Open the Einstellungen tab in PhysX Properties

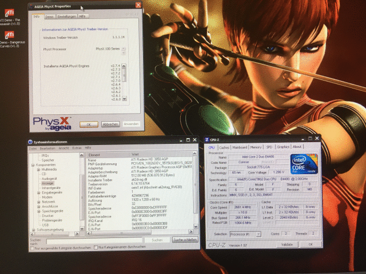(x=66, y=17)
